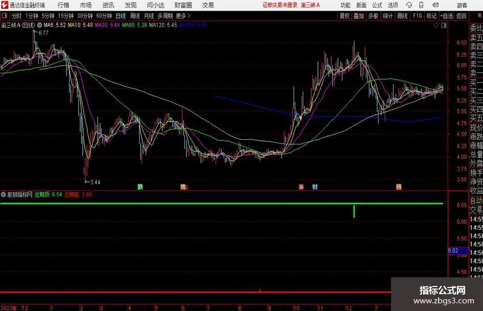Click the diamond icon atop the chart

coord(436,26)
